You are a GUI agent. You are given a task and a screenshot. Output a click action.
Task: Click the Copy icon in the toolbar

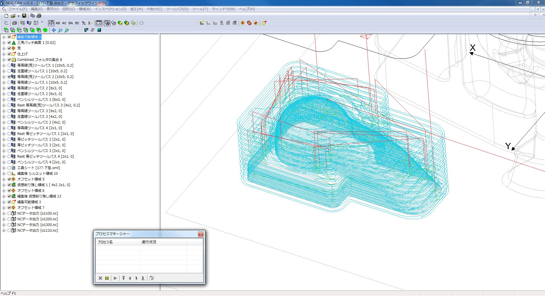click(x=32, y=16)
